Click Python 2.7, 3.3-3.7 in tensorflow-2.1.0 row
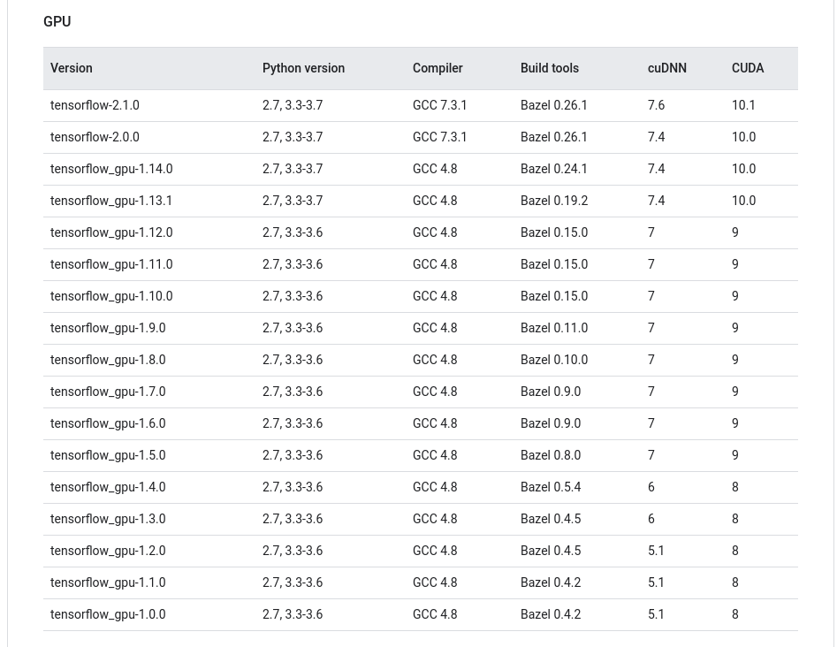The width and height of the screenshot is (837, 647). tap(293, 105)
